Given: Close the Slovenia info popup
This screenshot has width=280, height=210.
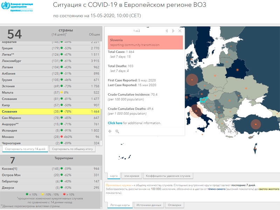Looking at the screenshot, I should (180, 31).
